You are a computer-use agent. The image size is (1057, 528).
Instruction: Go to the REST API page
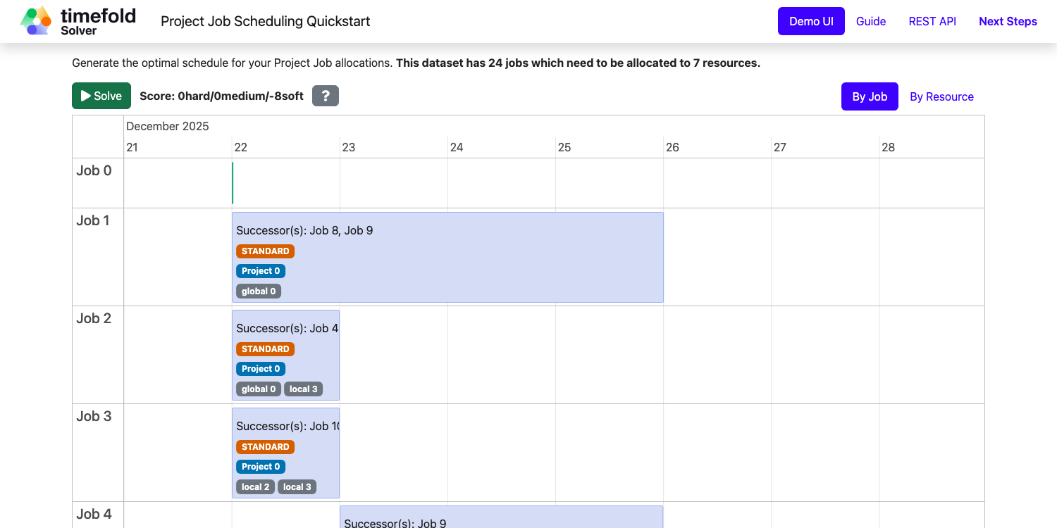(x=932, y=21)
